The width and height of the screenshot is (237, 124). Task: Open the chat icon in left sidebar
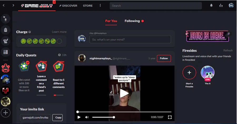pyautogui.click(x=6, y=19)
